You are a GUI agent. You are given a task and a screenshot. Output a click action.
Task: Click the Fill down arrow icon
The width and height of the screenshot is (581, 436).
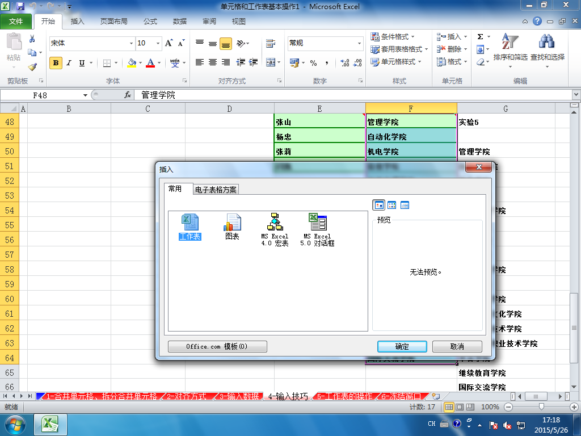480,49
